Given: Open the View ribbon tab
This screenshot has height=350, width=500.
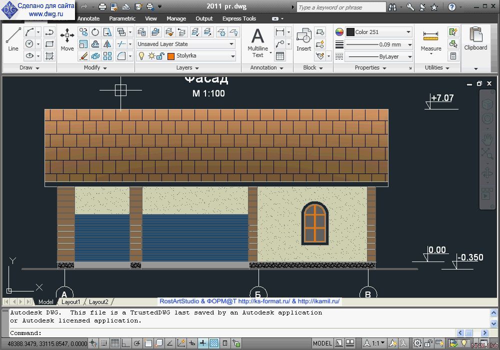Looking at the screenshot, I should click(151, 18).
